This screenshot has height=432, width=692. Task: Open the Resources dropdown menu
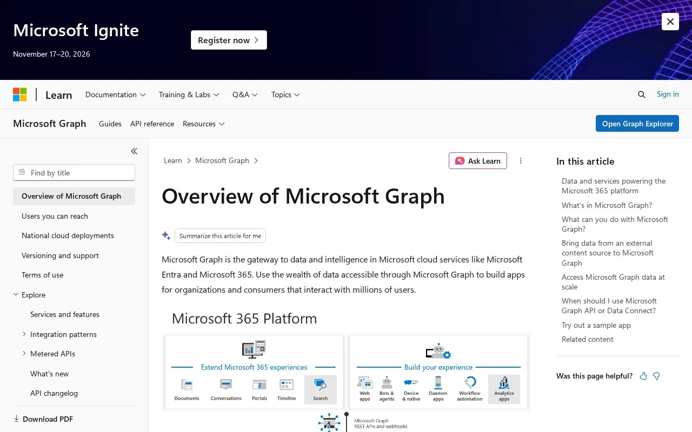pos(204,124)
